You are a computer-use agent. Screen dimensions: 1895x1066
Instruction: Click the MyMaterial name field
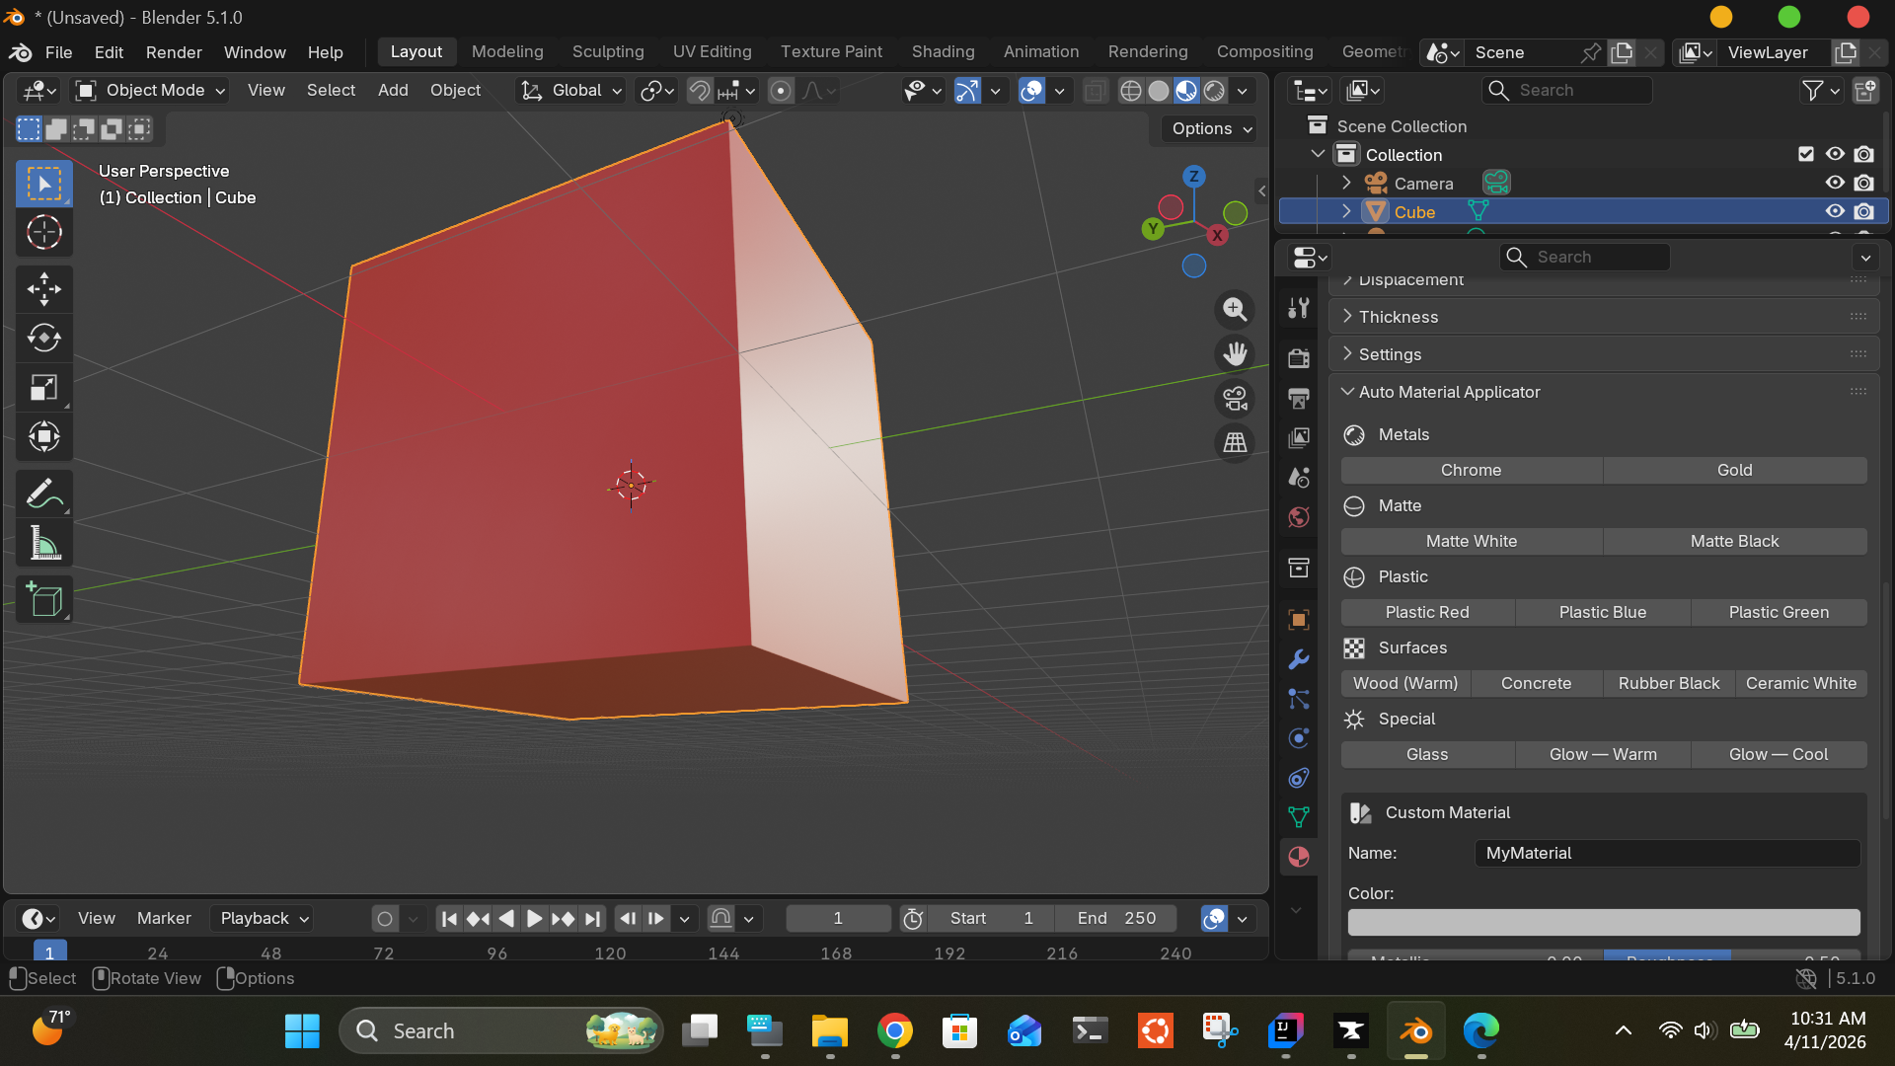point(1666,853)
